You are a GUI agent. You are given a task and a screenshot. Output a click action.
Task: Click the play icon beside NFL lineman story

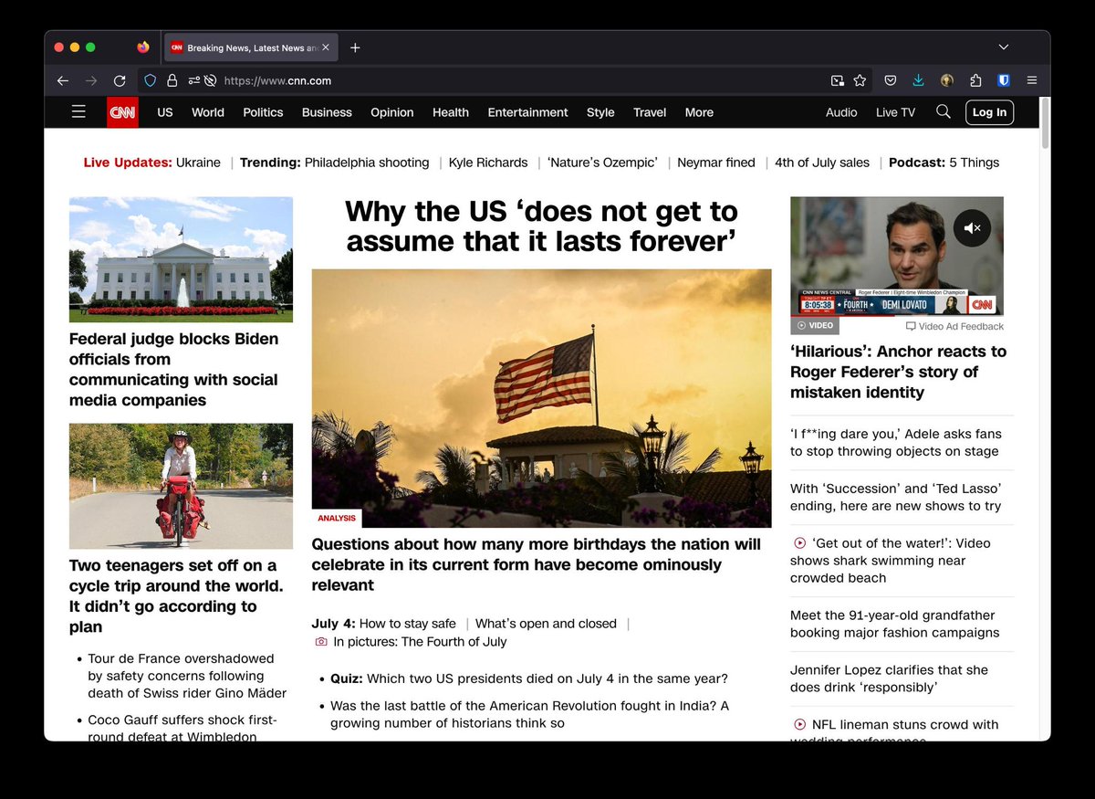click(x=800, y=725)
